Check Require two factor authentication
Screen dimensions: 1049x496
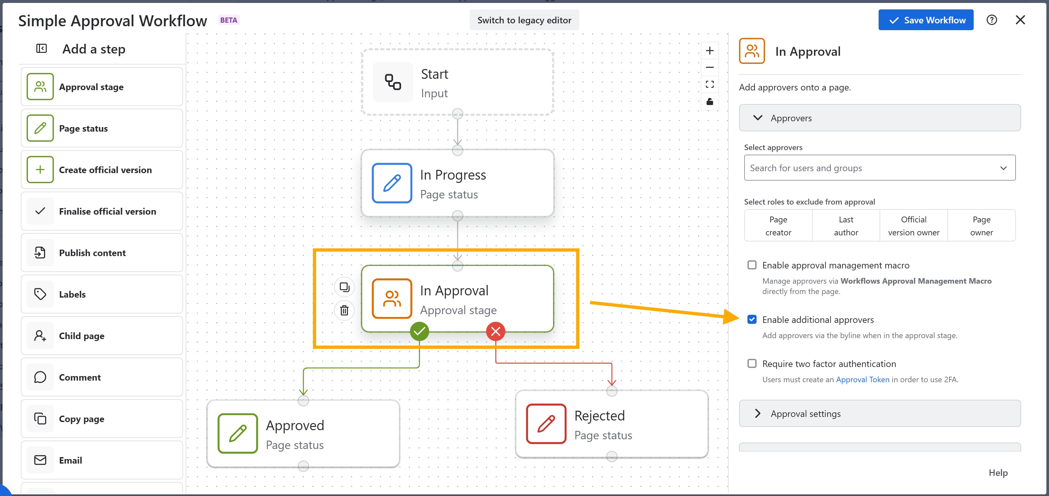(x=752, y=364)
